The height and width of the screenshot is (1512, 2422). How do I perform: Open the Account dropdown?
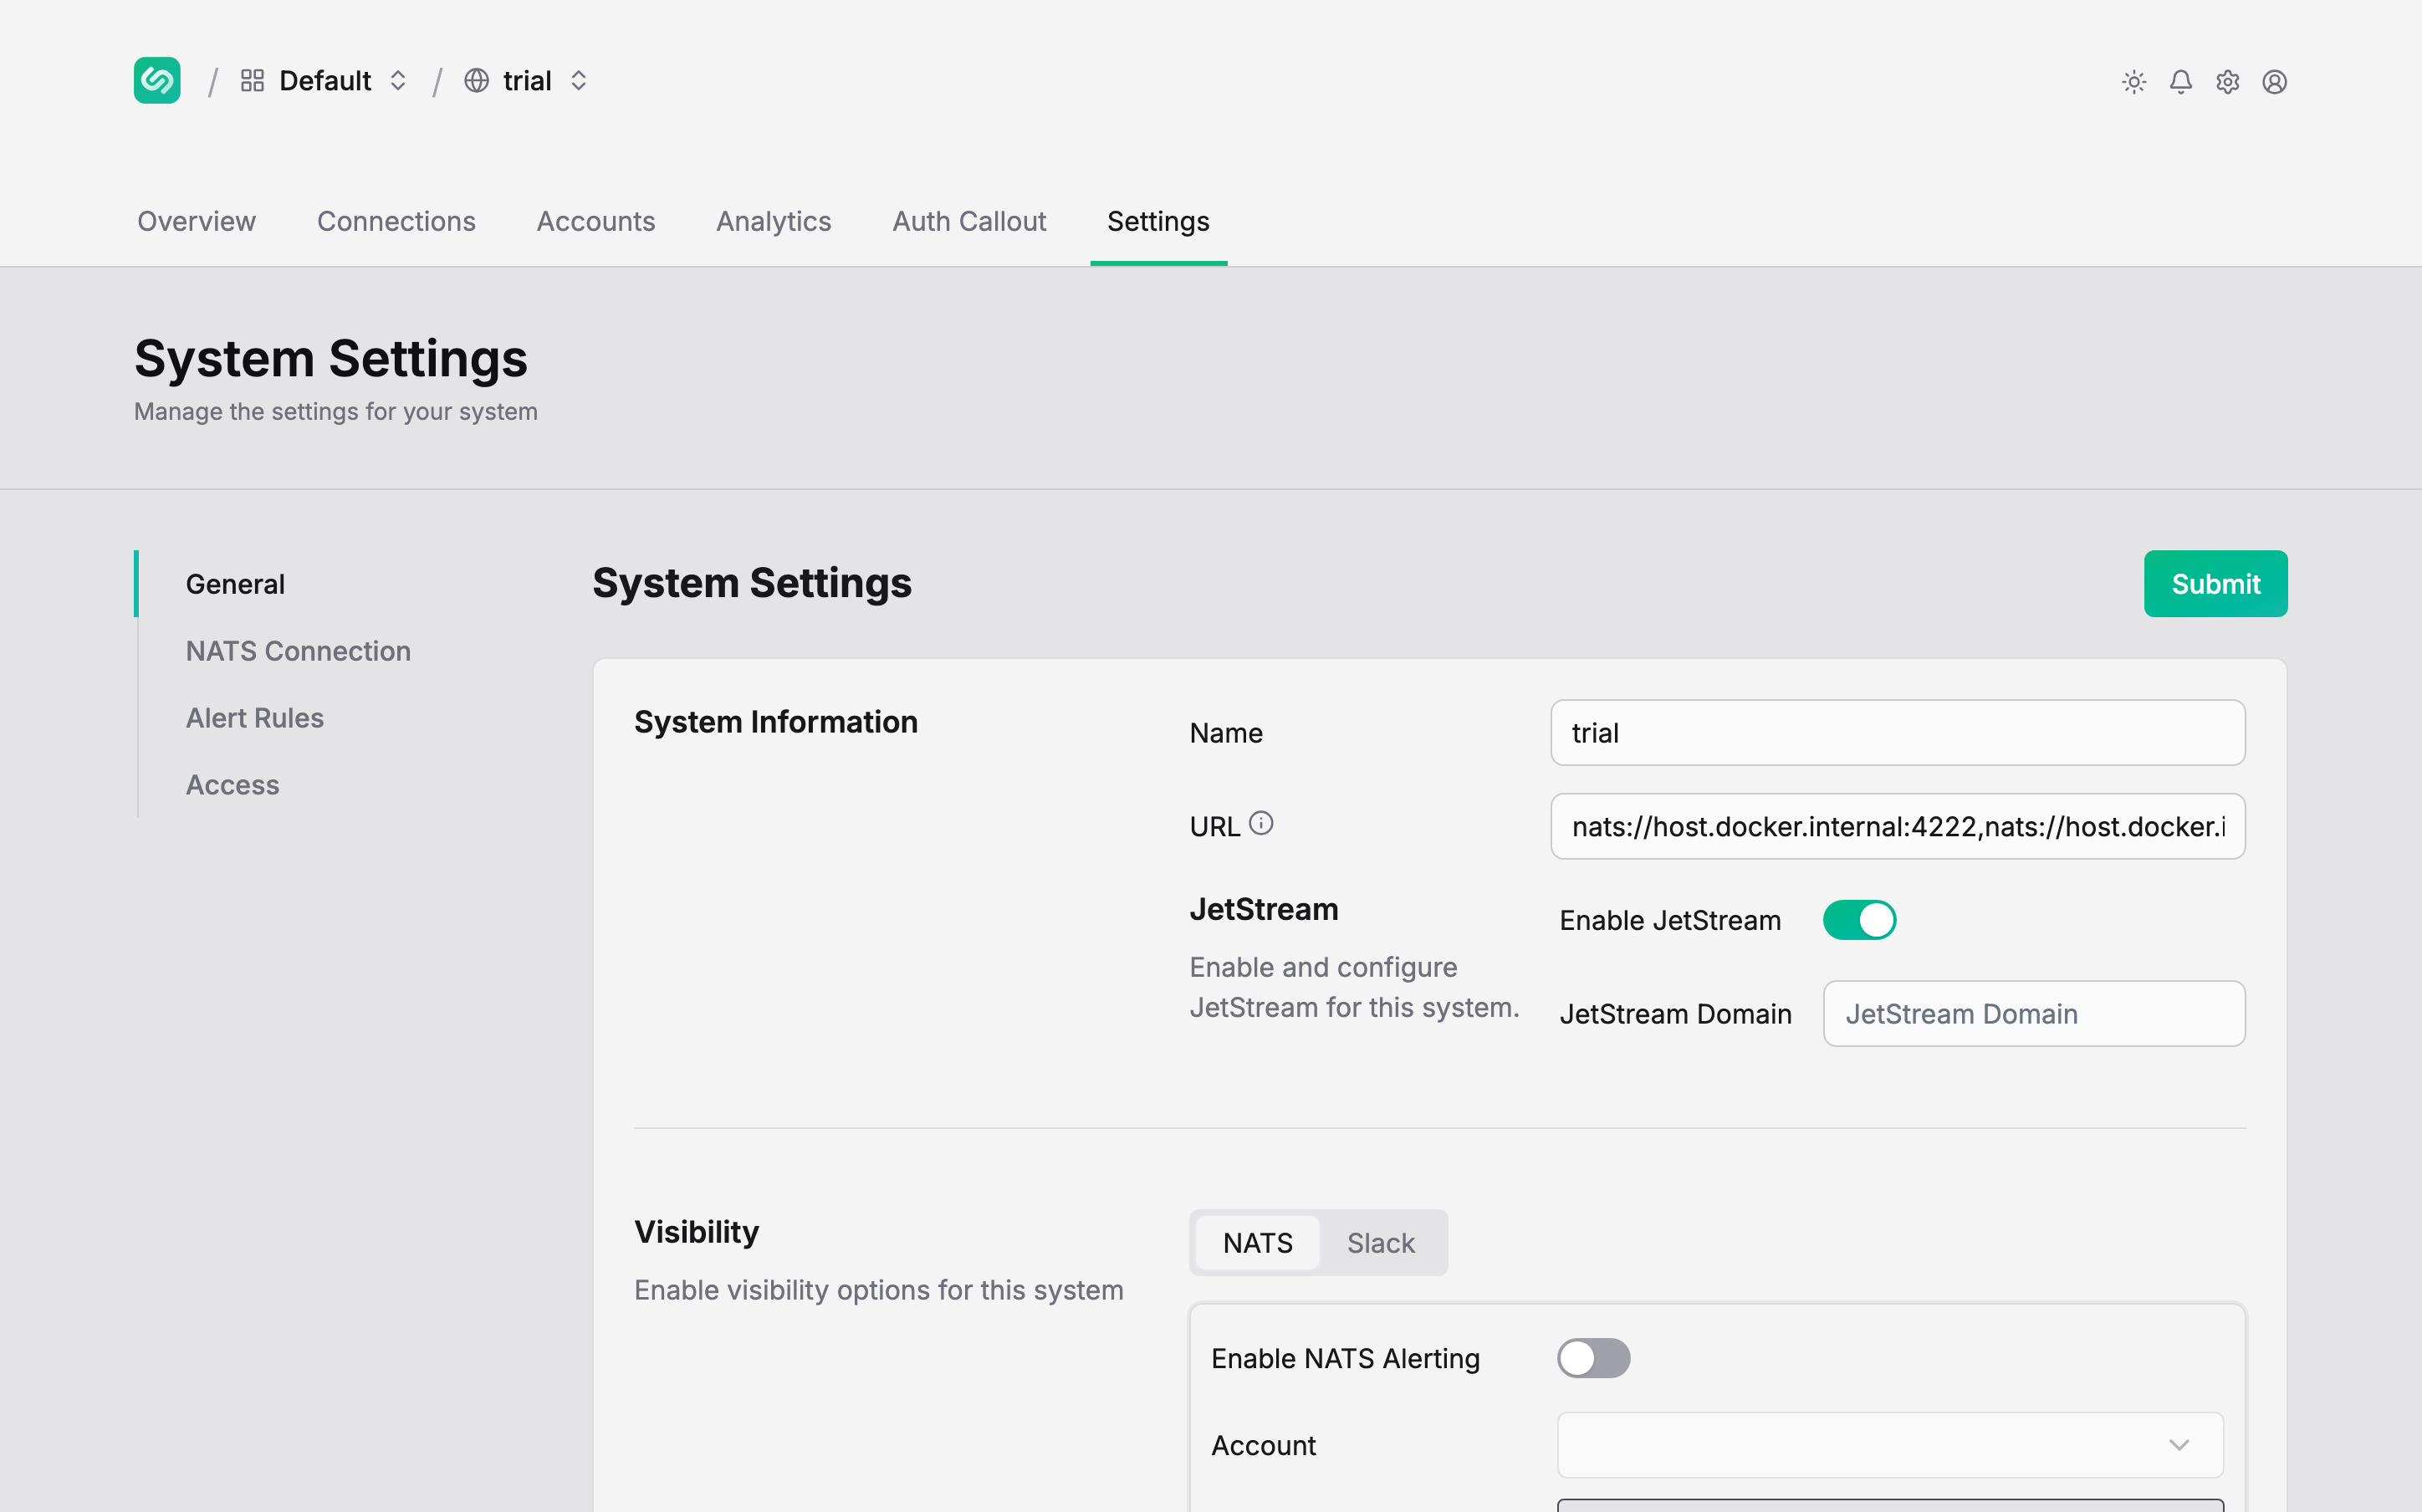[x=1890, y=1445]
